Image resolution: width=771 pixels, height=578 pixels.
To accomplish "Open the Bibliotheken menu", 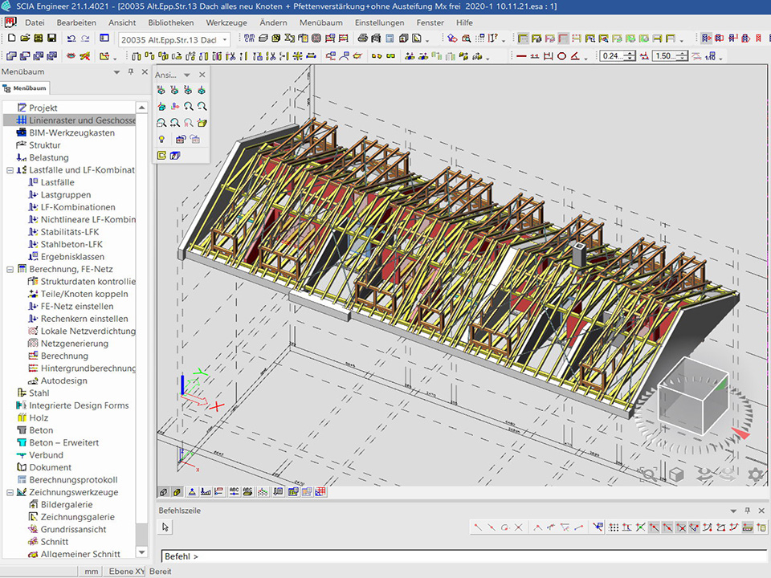I will (x=170, y=22).
